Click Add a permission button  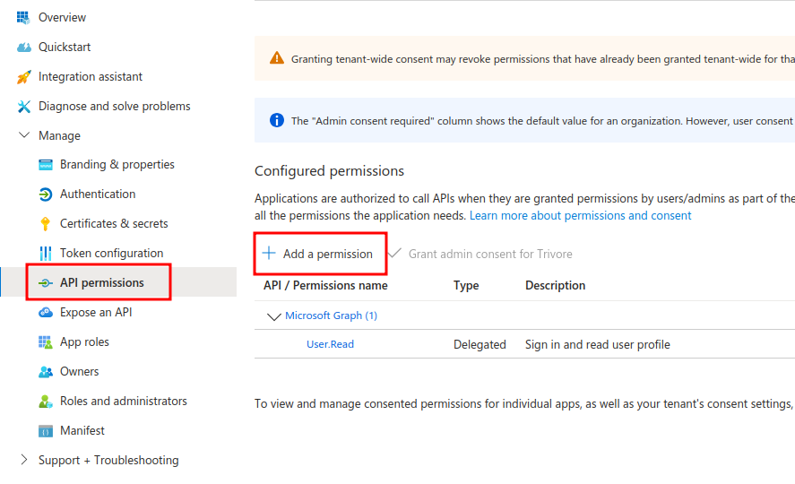click(x=318, y=254)
